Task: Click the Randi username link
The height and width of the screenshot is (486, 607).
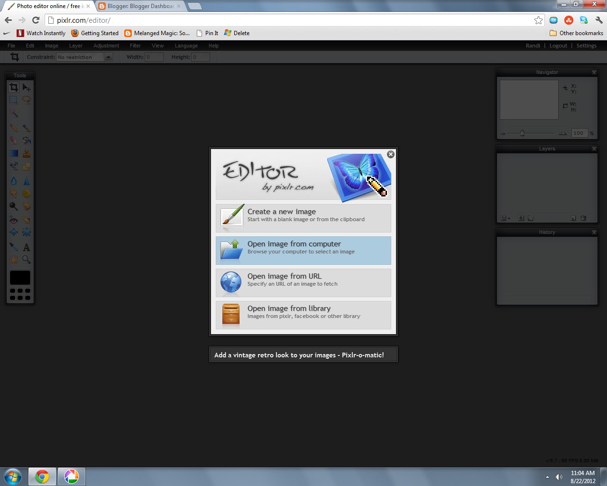Action: tap(533, 46)
